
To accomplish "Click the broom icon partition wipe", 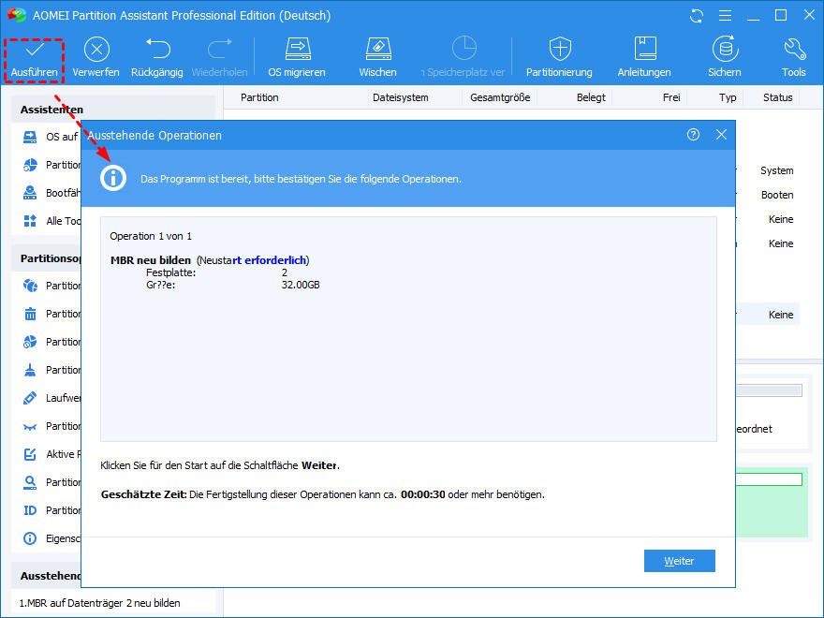I will click(x=30, y=370).
